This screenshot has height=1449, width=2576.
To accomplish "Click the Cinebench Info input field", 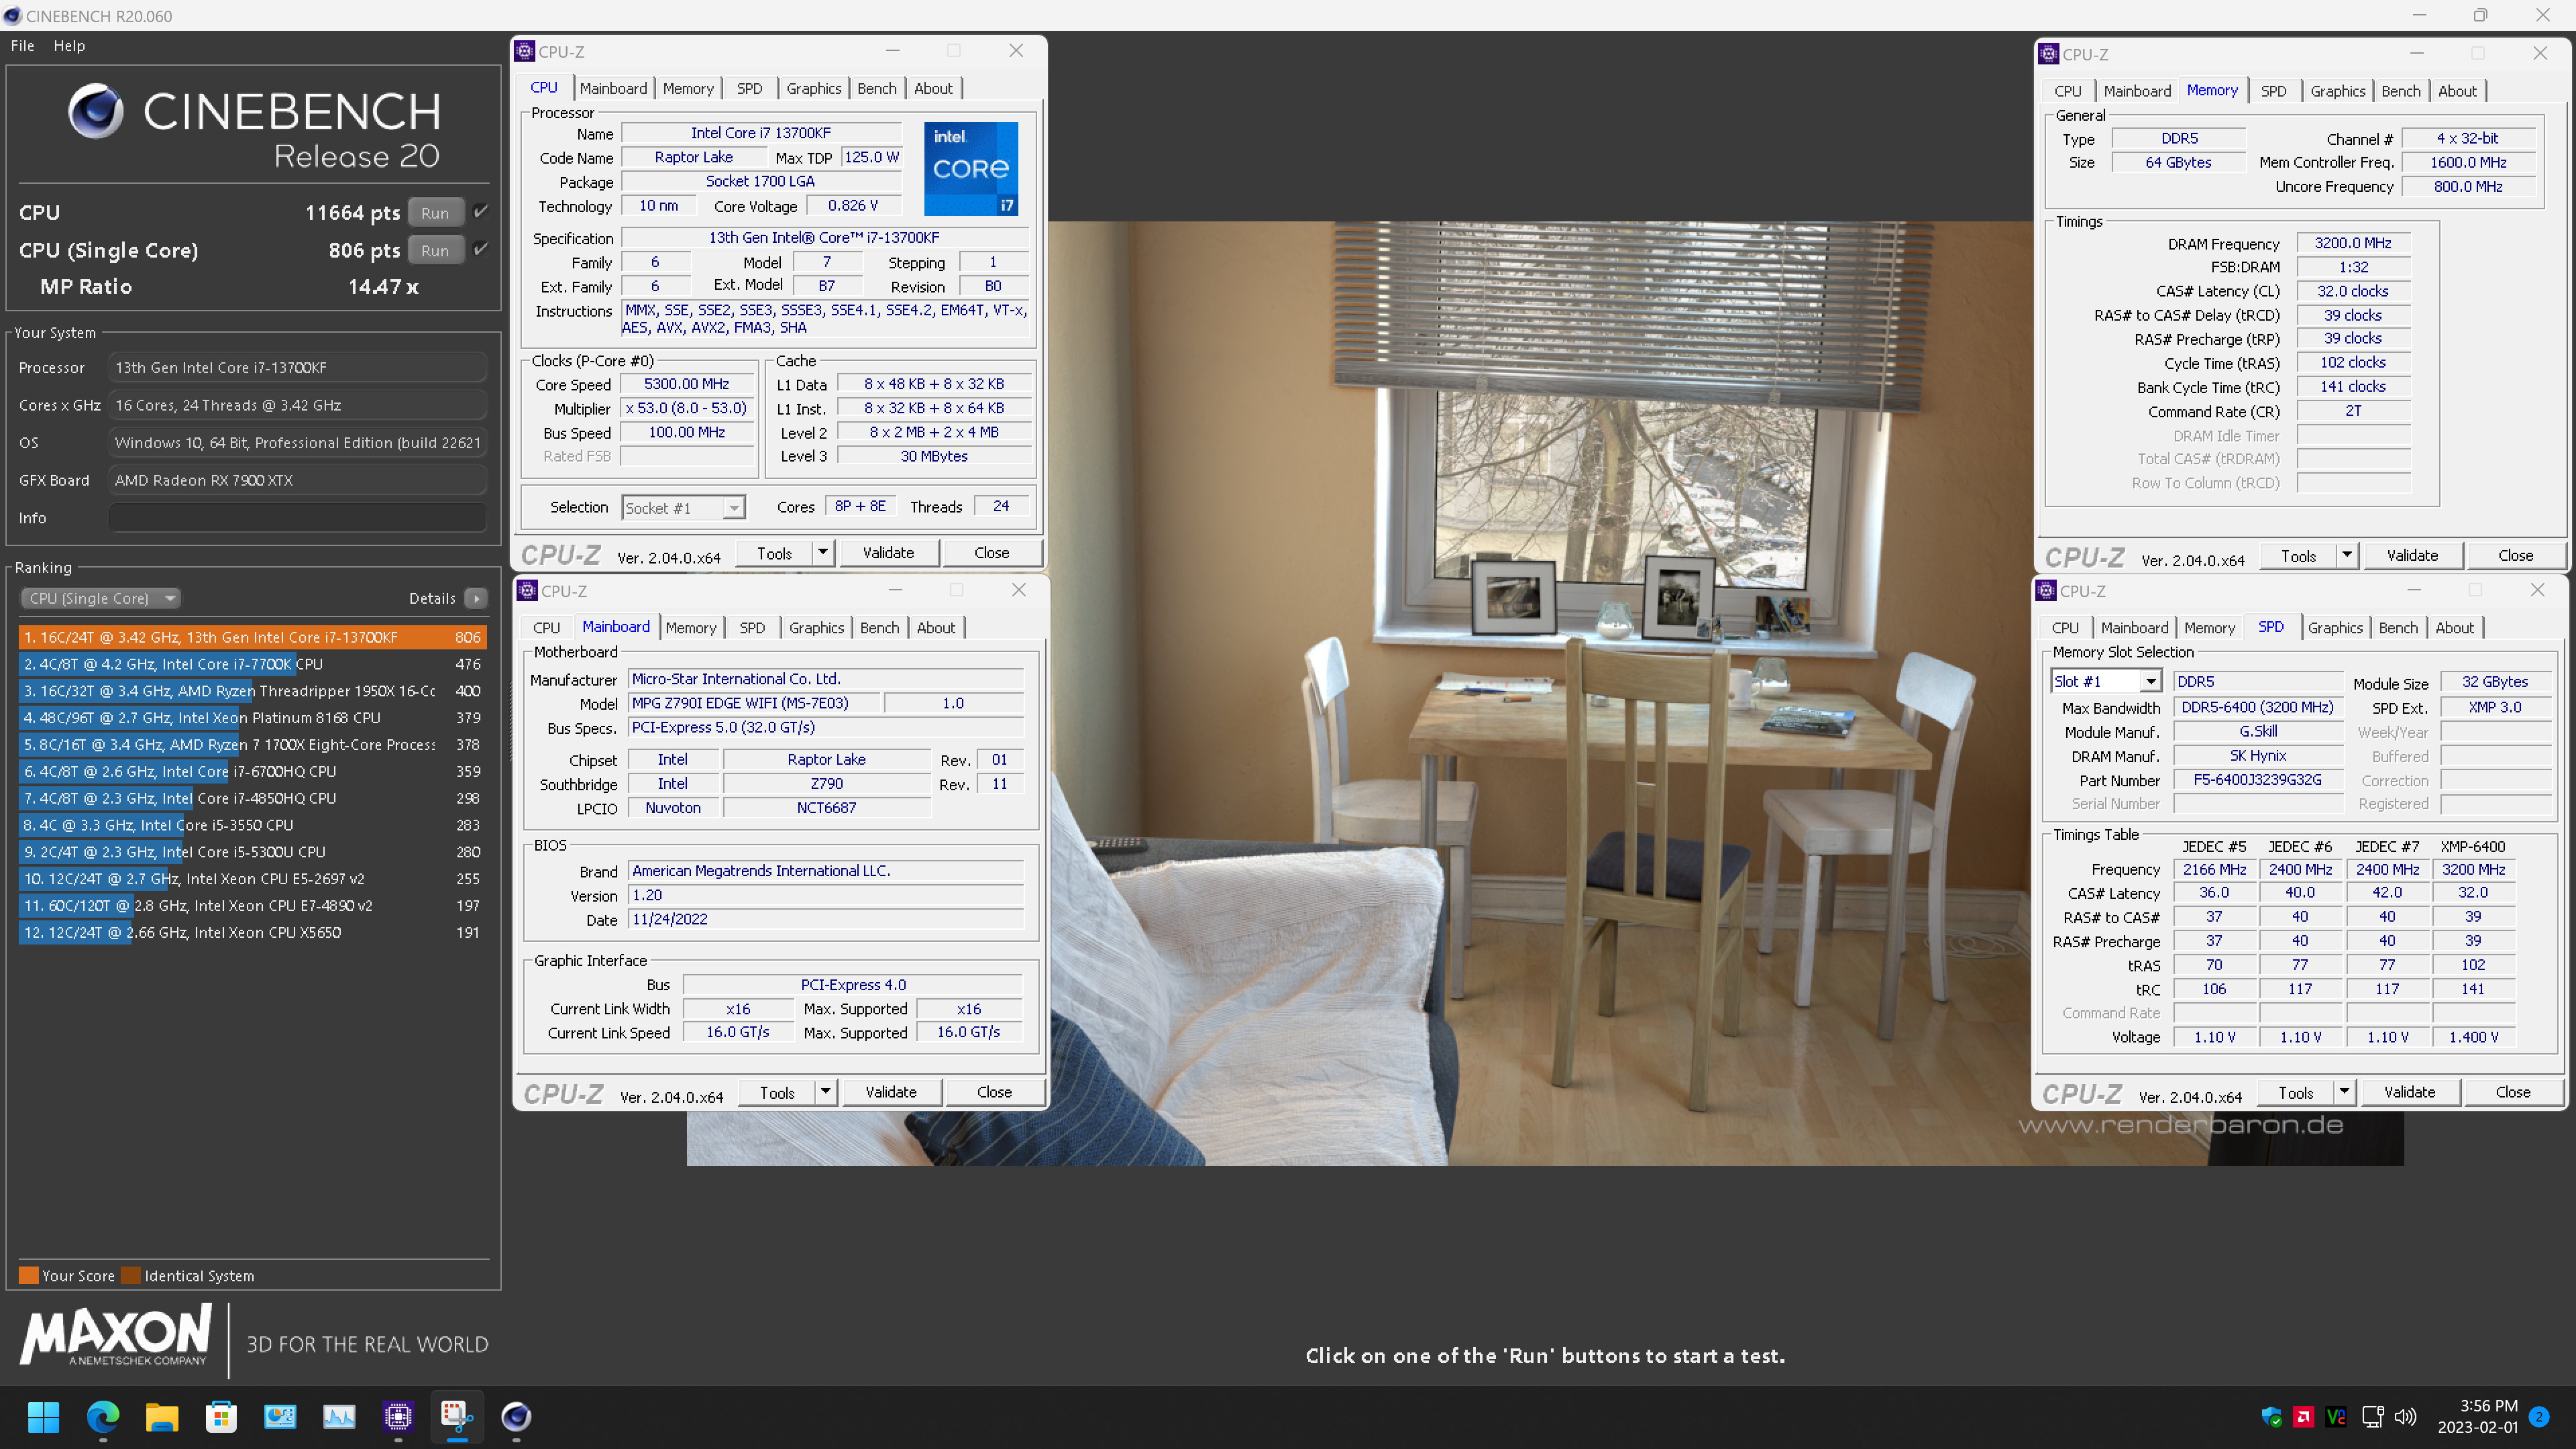I will pos(297,518).
